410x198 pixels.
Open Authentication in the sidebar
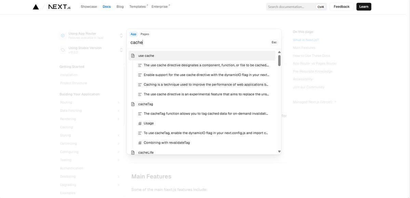(x=71, y=168)
